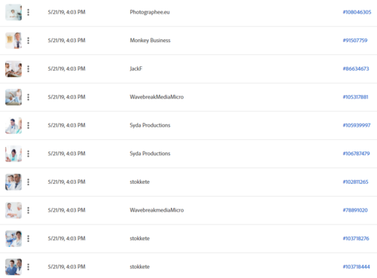The image size is (377, 278).
Task: Open more options for stokkete #102811265 row
Action: [29, 182]
